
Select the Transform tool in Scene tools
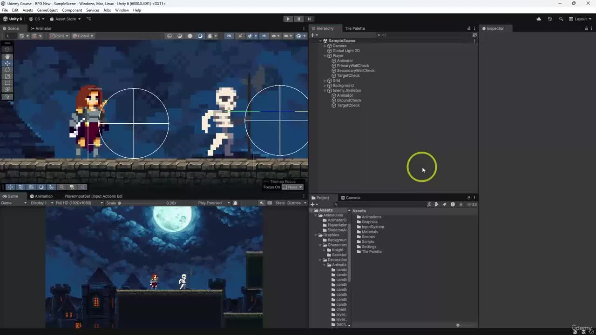[7, 89]
